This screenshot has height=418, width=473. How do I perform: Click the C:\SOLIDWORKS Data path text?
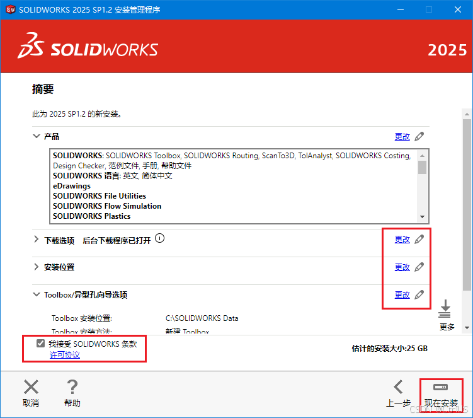[202, 318]
